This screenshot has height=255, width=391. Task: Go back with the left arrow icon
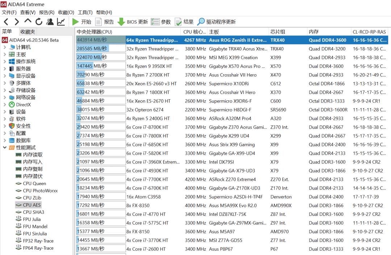[6, 22]
